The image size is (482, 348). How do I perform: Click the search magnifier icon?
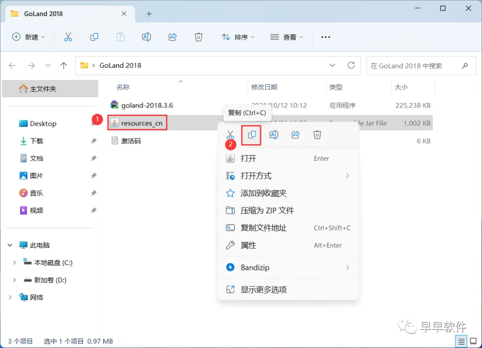point(465,66)
